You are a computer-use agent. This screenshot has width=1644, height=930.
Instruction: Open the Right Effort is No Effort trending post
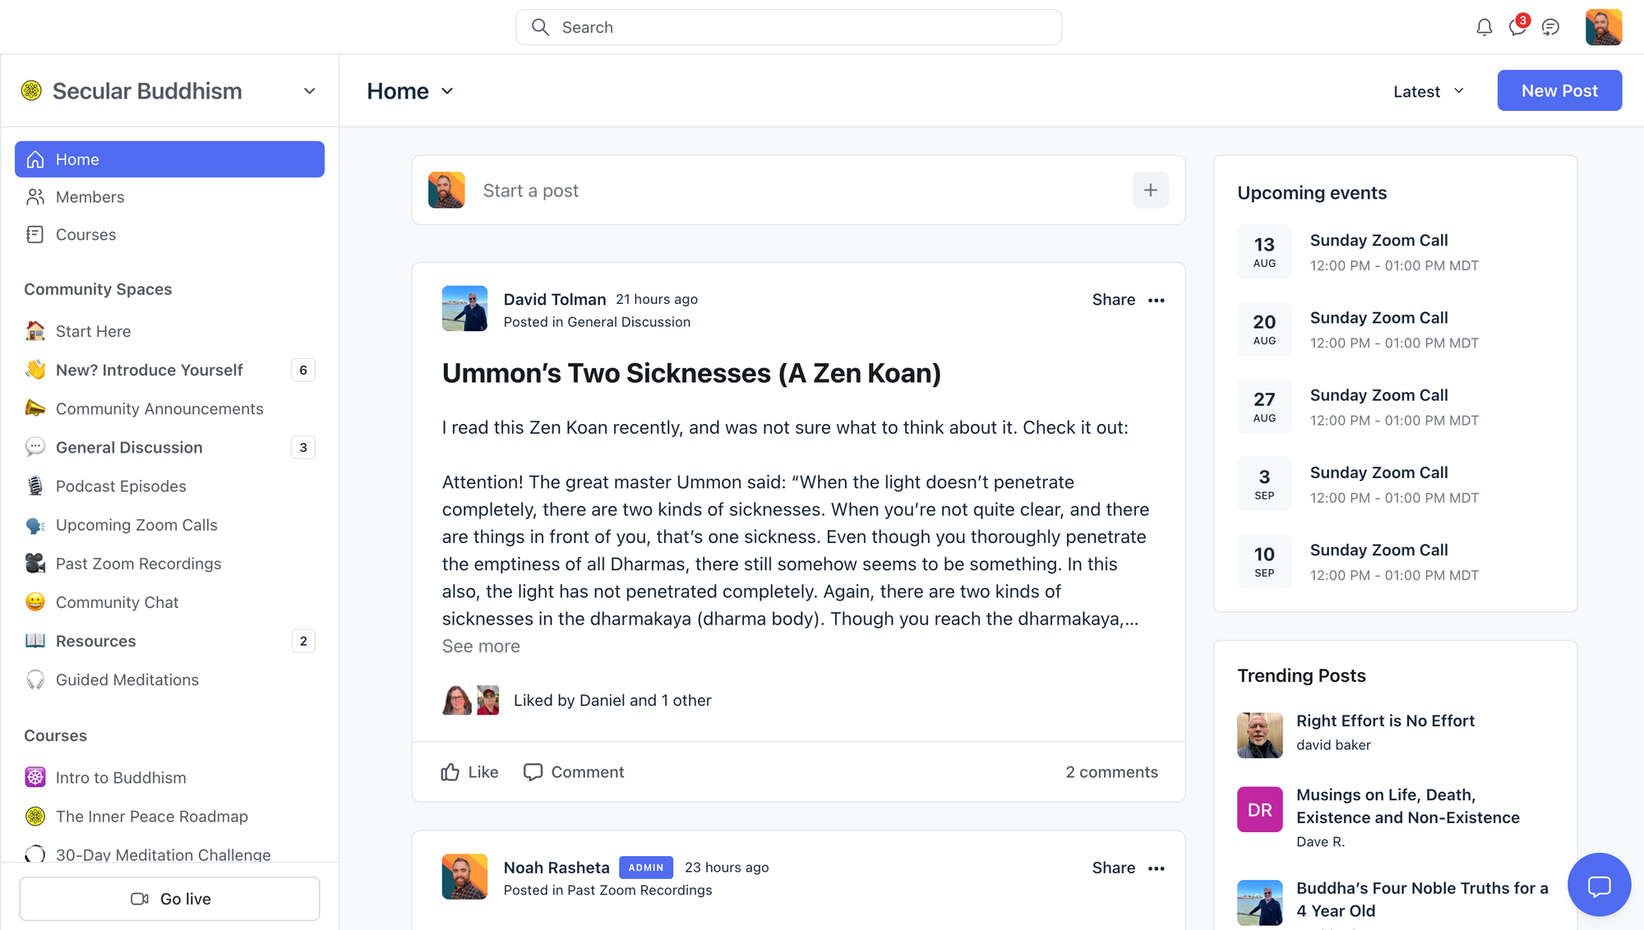1385,721
